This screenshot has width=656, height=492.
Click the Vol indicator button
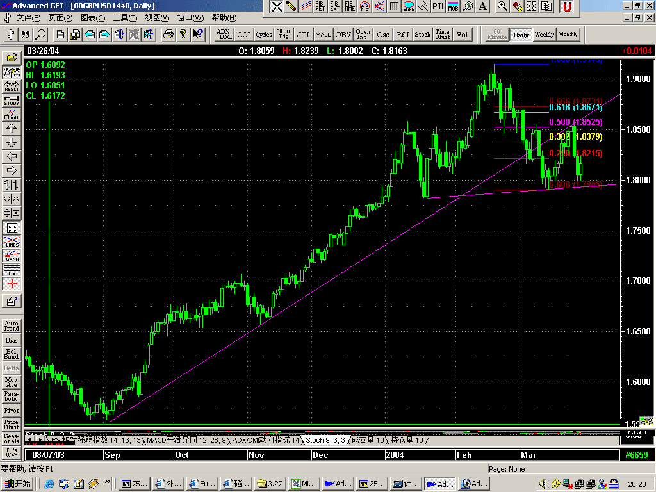(463, 35)
